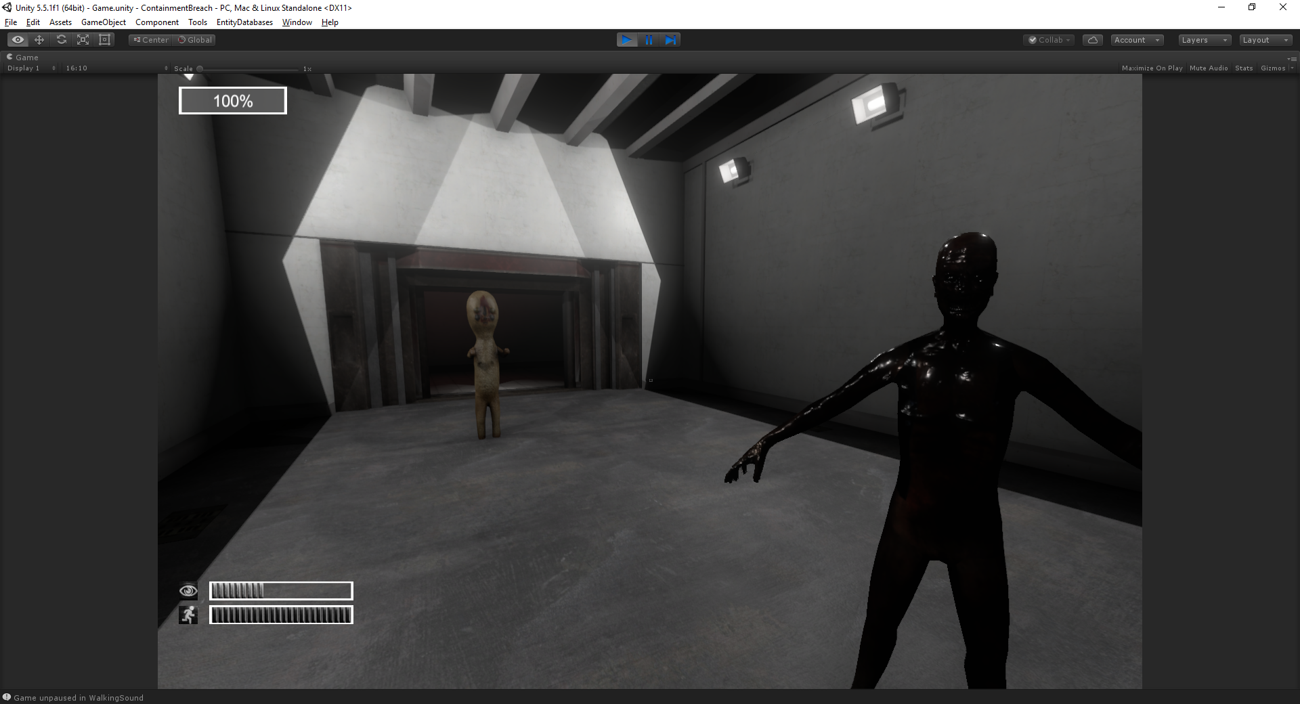Click the 100% indicator box in game
Image resolution: width=1300 pixels, height=704 pixels.
coord(233,101)
